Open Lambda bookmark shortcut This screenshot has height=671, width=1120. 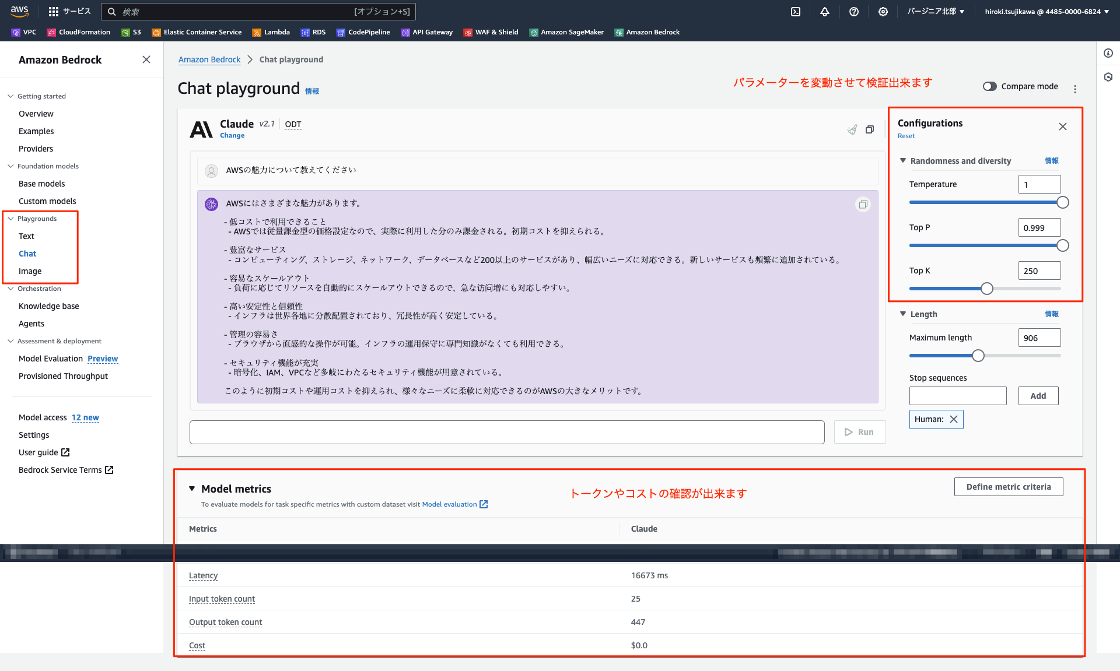(271, 32)
